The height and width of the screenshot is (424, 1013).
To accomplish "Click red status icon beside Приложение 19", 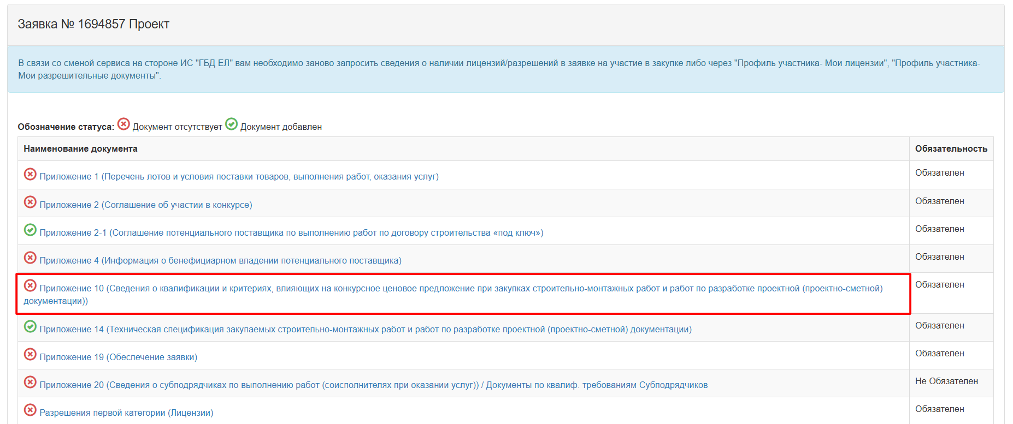I will click(x=30, y=355).
